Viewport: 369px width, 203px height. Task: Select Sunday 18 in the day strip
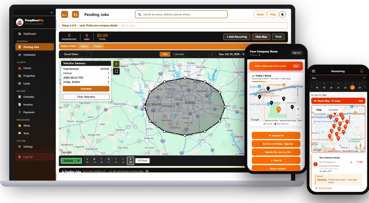click(87, 161)
